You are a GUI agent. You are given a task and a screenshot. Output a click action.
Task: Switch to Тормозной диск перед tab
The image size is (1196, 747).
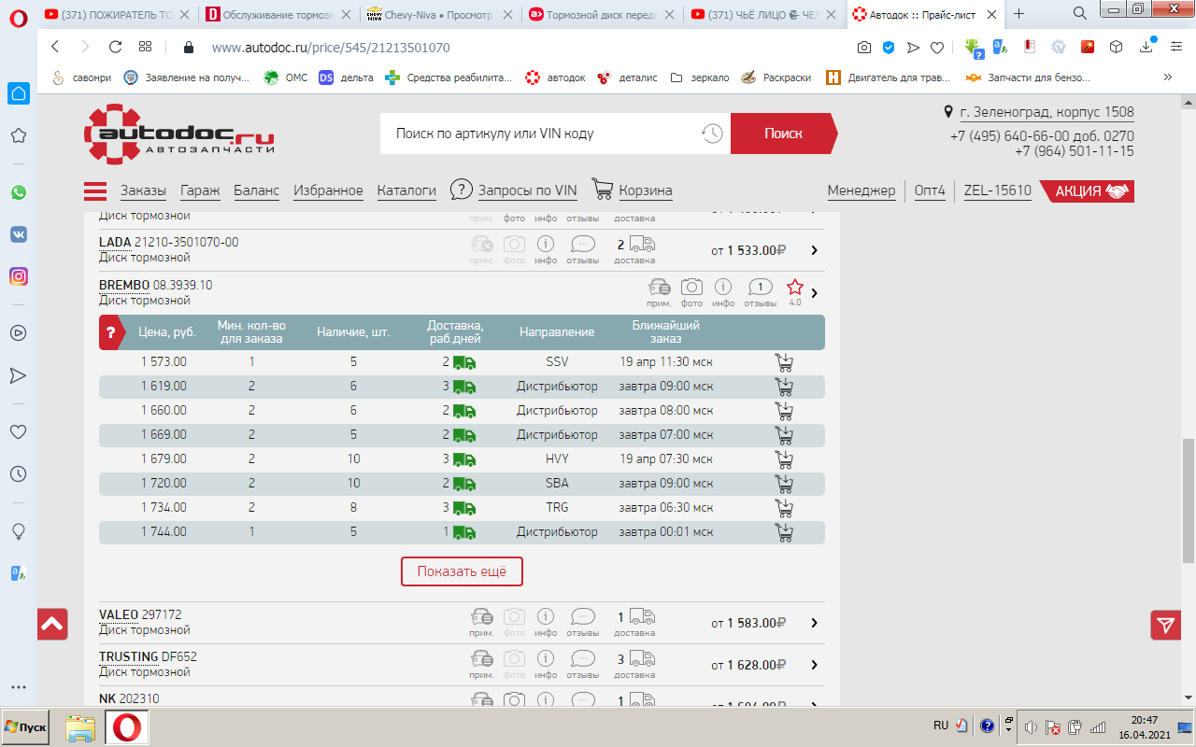coord(601,14)
